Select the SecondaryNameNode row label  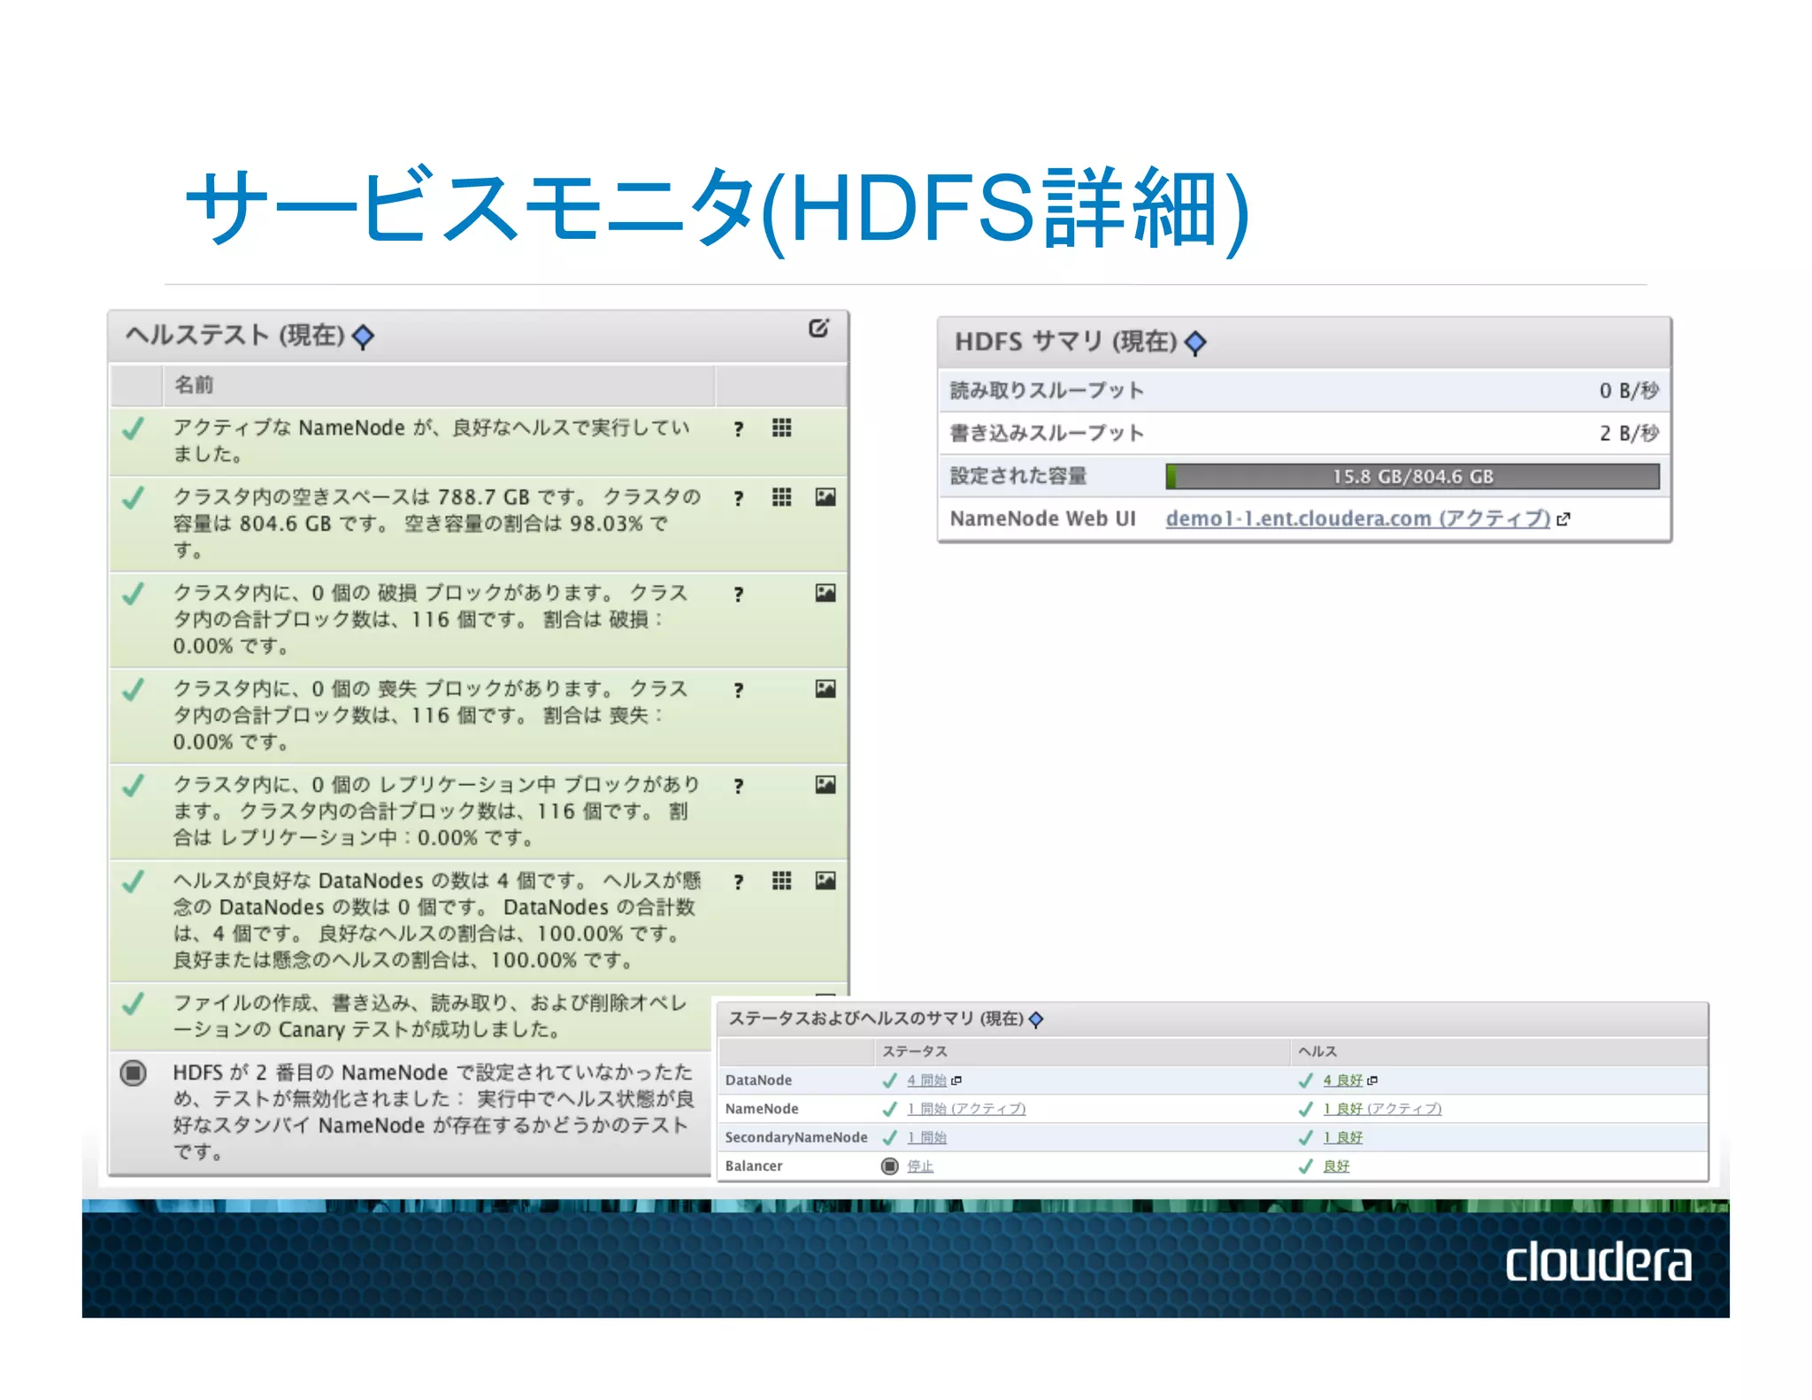click(796, 1138)
